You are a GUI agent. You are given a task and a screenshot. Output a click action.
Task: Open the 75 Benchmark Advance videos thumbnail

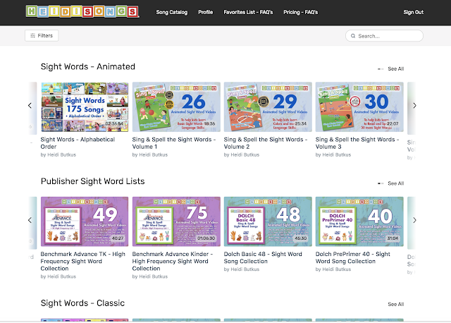coord(176,221)
